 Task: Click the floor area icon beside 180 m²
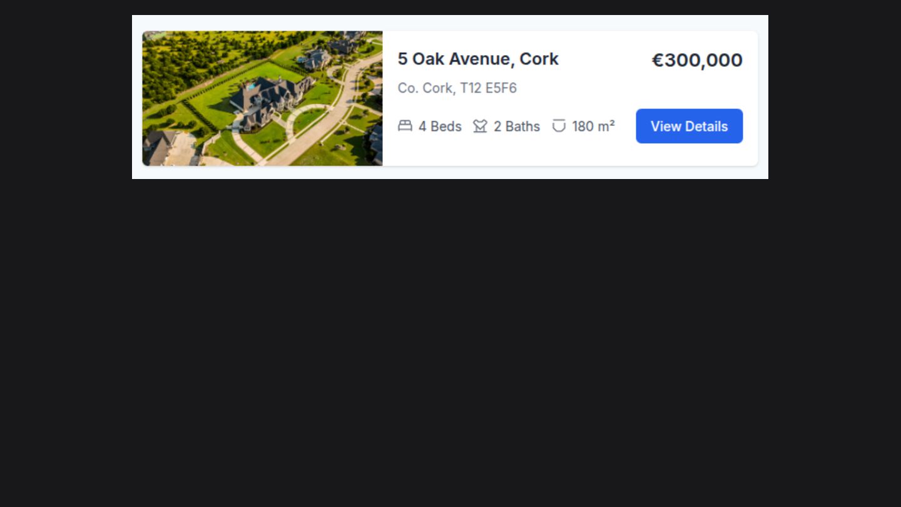click(x=559, y=126)
